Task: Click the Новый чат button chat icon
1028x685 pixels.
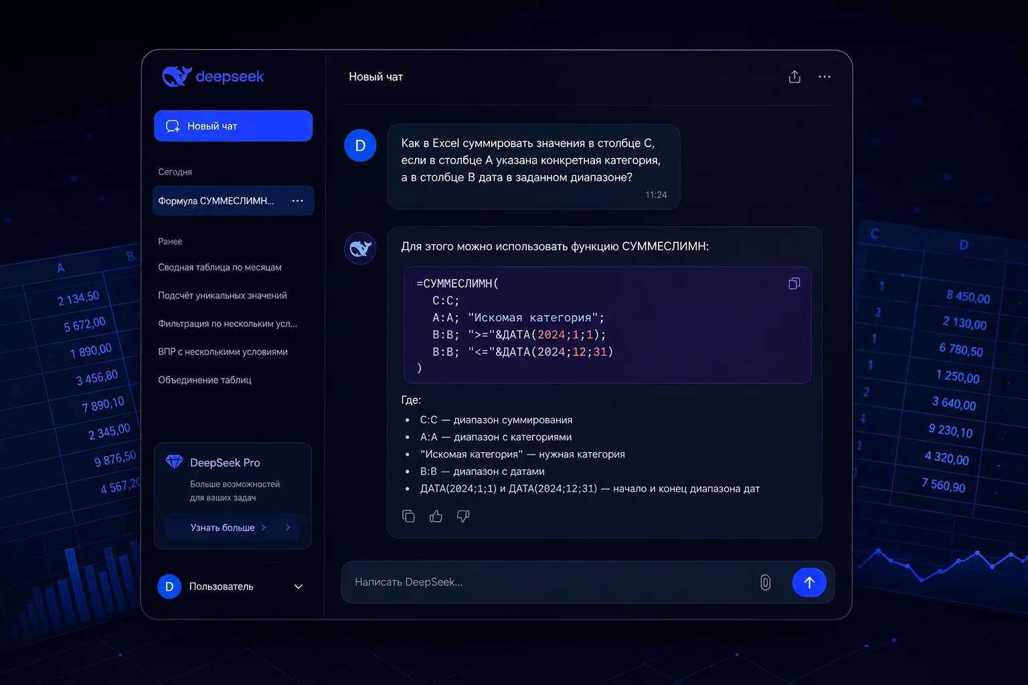Action: (173, 126)
